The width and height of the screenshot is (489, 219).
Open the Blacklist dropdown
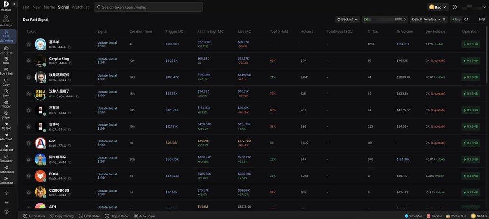347,19
